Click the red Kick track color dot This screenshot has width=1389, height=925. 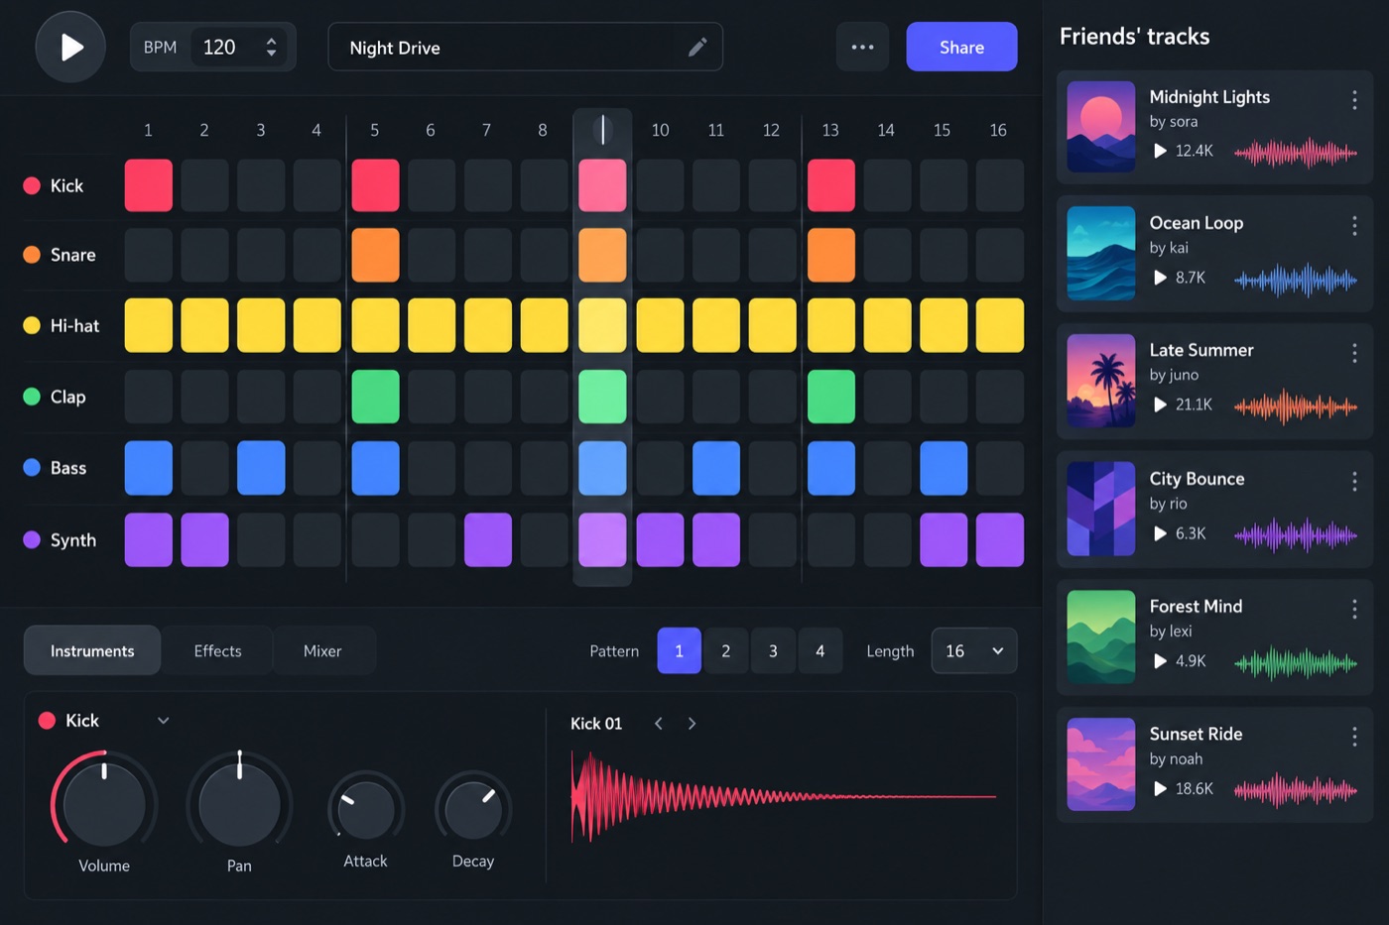point(32,185)
